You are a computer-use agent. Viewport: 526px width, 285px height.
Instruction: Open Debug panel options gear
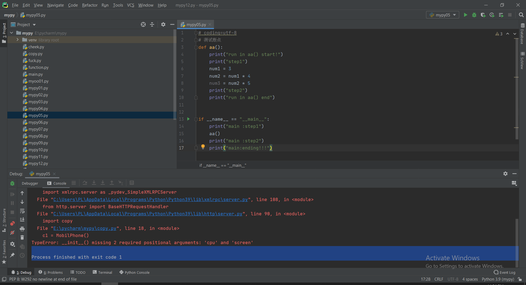tap(505, 174)
